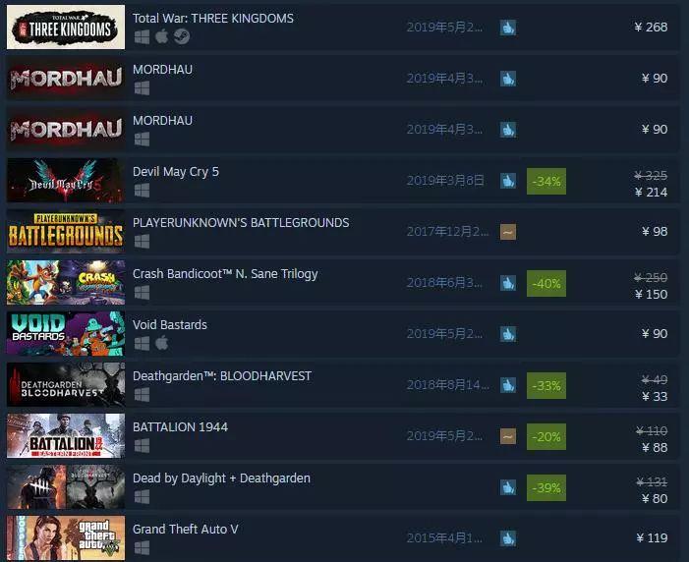Image resolution: width=689 pixels, height=562 pixels.
Task: Click the Void Bastards game thumbnail
Action: pos(66,333)
